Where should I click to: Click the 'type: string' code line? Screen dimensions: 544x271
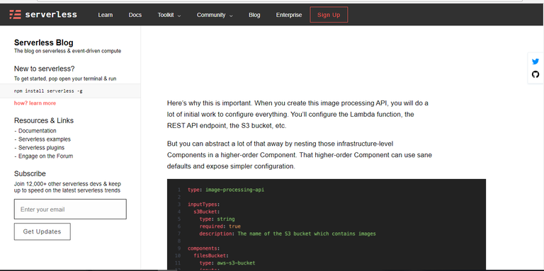217,219
